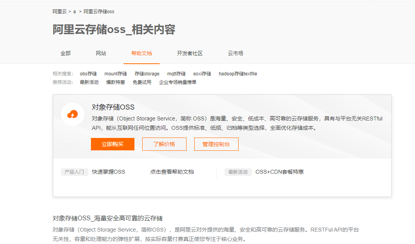415x244 pixels.
Task: Click the 企业专场销量榜单 link
Action: point(178,82)
